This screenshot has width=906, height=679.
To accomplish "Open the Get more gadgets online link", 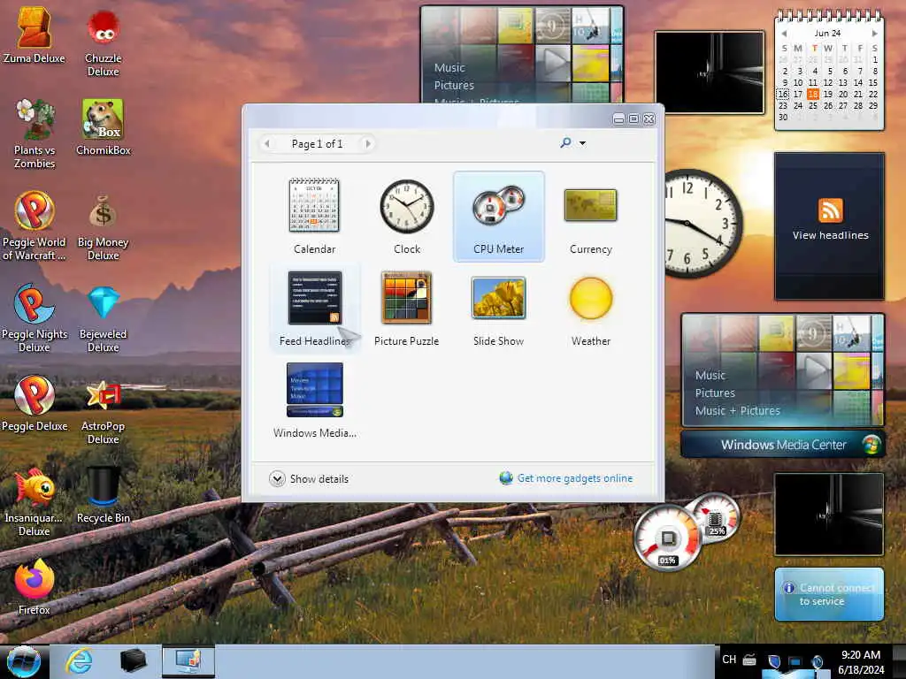I will tap(566, 478).
